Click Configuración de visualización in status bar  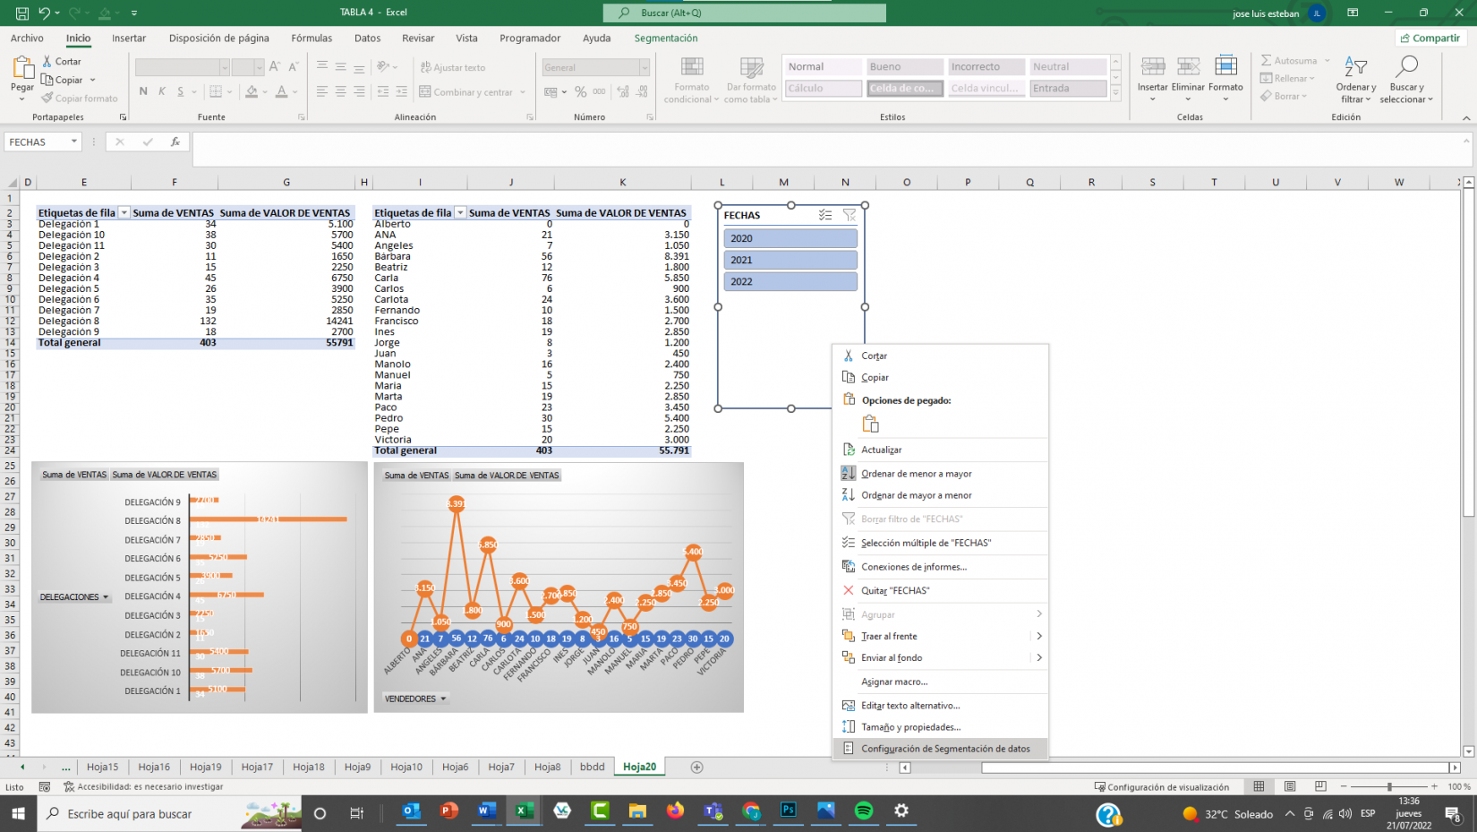1161,786
